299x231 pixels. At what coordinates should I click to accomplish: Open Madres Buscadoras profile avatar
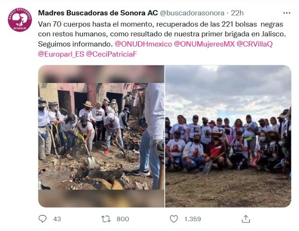[20, 20]
